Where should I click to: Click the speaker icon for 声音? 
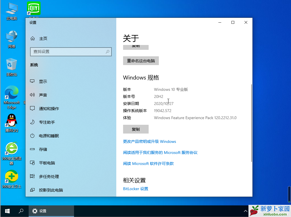point(32,95)
